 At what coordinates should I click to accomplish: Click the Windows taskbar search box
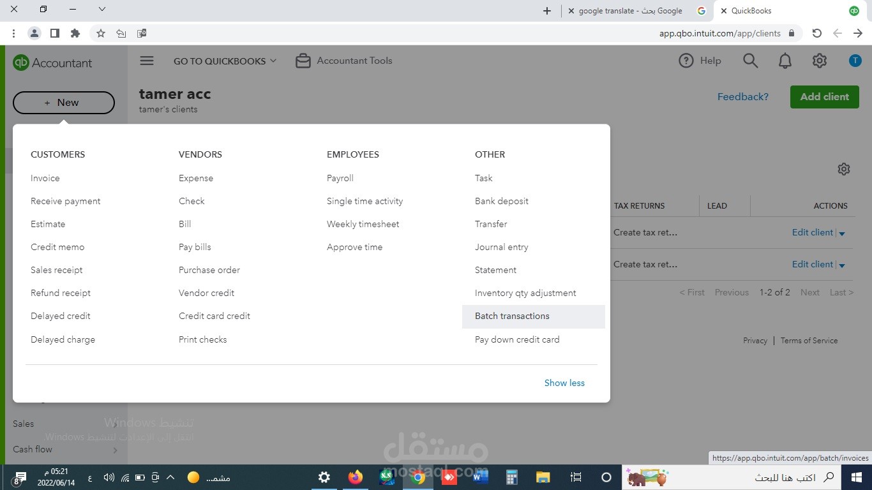(x=731, y=477)
